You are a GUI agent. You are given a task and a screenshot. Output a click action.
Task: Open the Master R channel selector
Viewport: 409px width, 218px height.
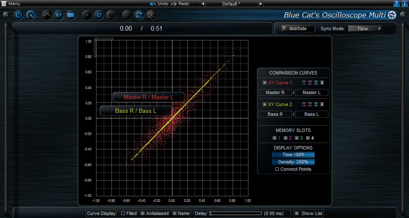tap(275, 92)
